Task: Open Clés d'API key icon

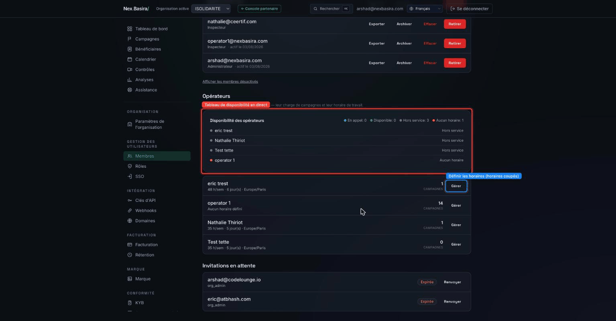Action: point(130,200)
